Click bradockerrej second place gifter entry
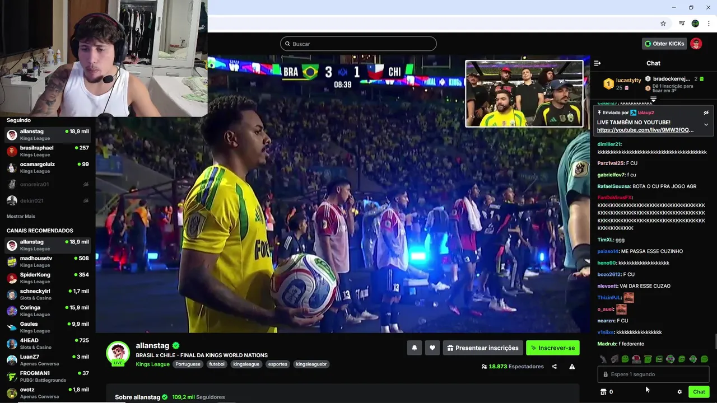 pyautogui.click(x=675, y=79)
